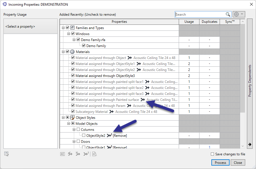This screenshot has height=169, width=256.
Task: Click the Pirros logo in title bar
Action: [x=5, y=4]
